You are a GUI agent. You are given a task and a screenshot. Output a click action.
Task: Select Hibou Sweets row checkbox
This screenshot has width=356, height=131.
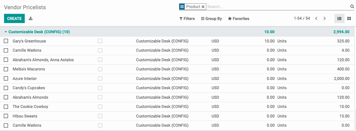[6, 116]
